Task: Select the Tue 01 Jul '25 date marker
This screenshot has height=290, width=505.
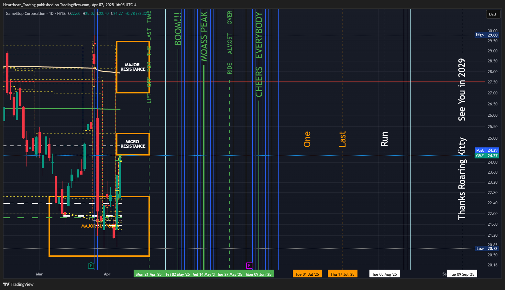Action: pos(307,274)
